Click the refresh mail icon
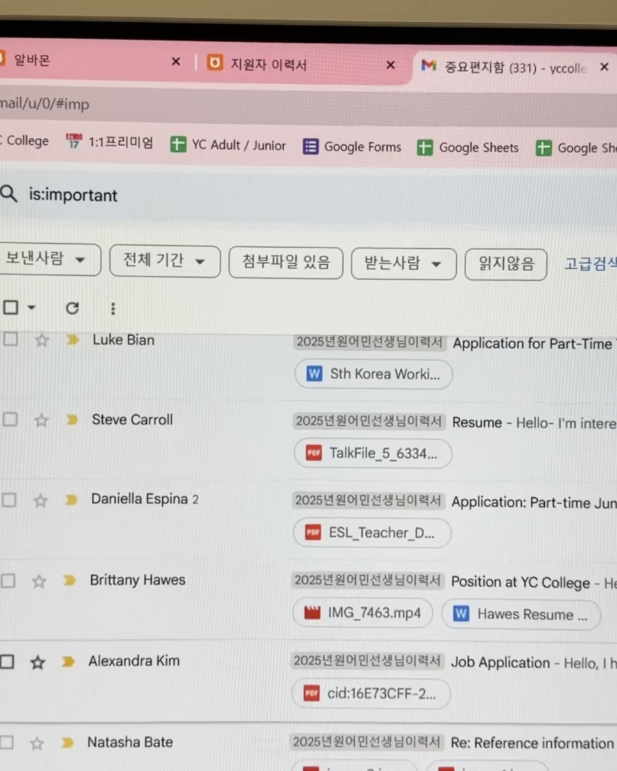The image size is (617, 771). tap(72, 308)
